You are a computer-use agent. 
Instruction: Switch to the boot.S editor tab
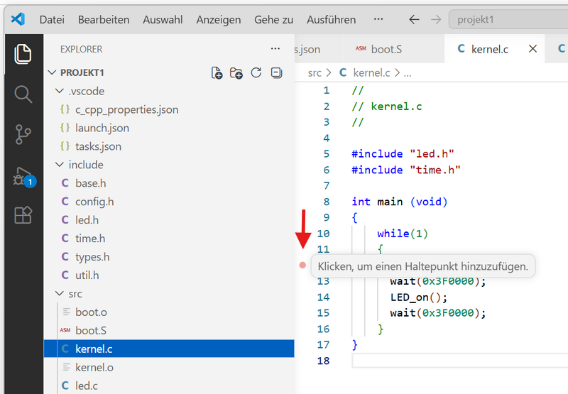(x=394, y=49)
